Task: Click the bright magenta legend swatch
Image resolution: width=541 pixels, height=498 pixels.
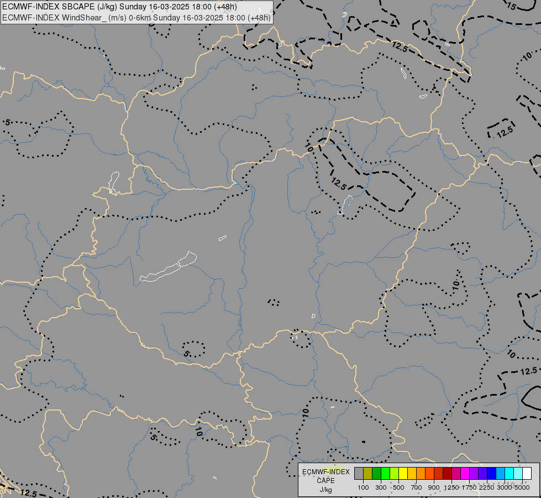Action: [465, 473]
